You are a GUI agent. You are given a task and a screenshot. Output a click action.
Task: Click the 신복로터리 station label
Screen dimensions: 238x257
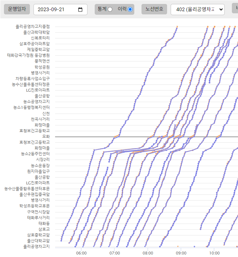[x=40, y=38]
